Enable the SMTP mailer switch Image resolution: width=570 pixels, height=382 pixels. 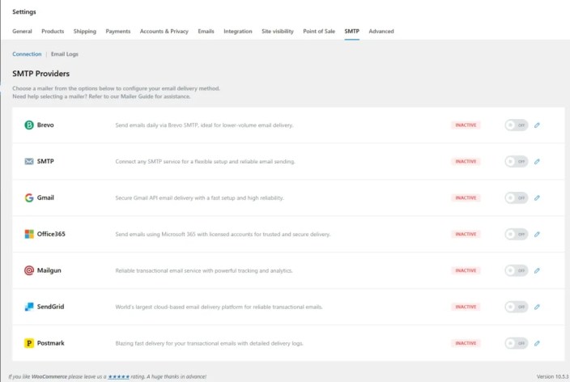pyautogui.click(x=517, y=161)
